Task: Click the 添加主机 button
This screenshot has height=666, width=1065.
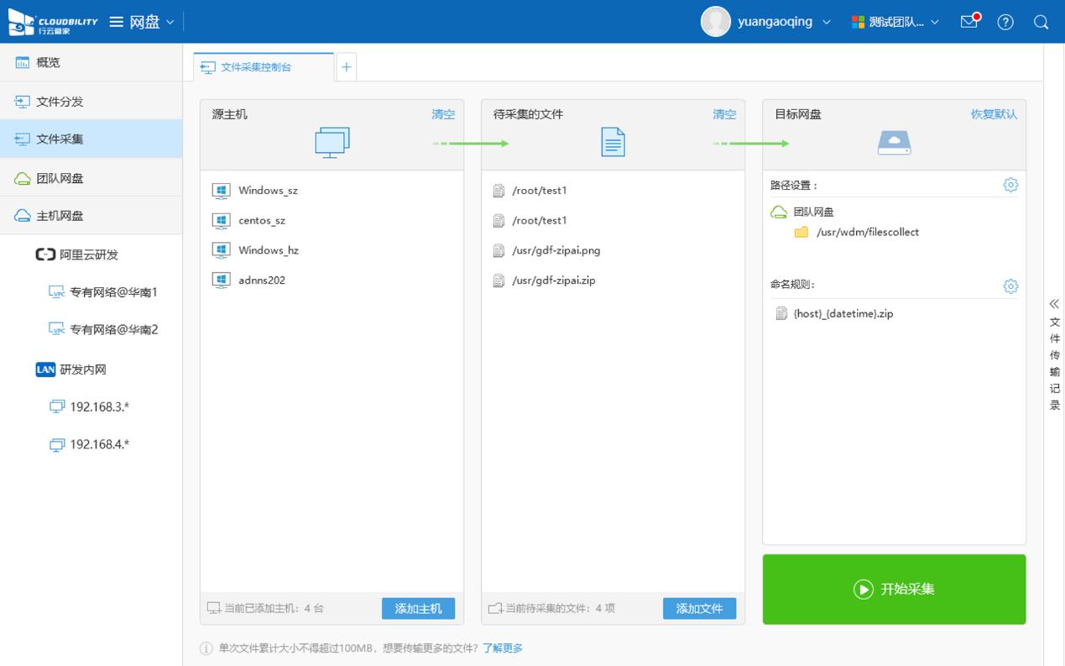Action: coord(418,608)
